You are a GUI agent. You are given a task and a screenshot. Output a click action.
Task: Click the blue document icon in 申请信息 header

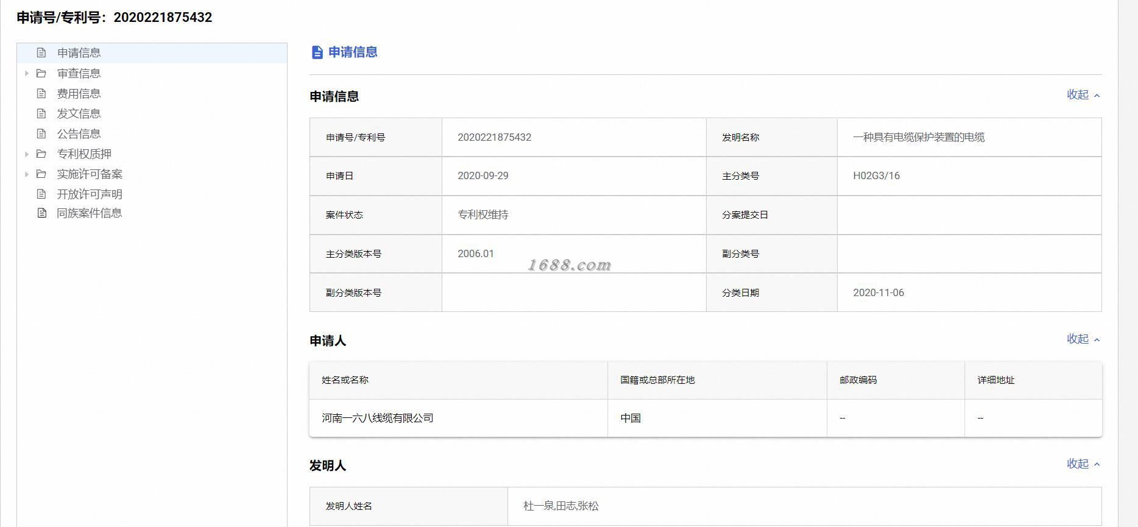317,52
